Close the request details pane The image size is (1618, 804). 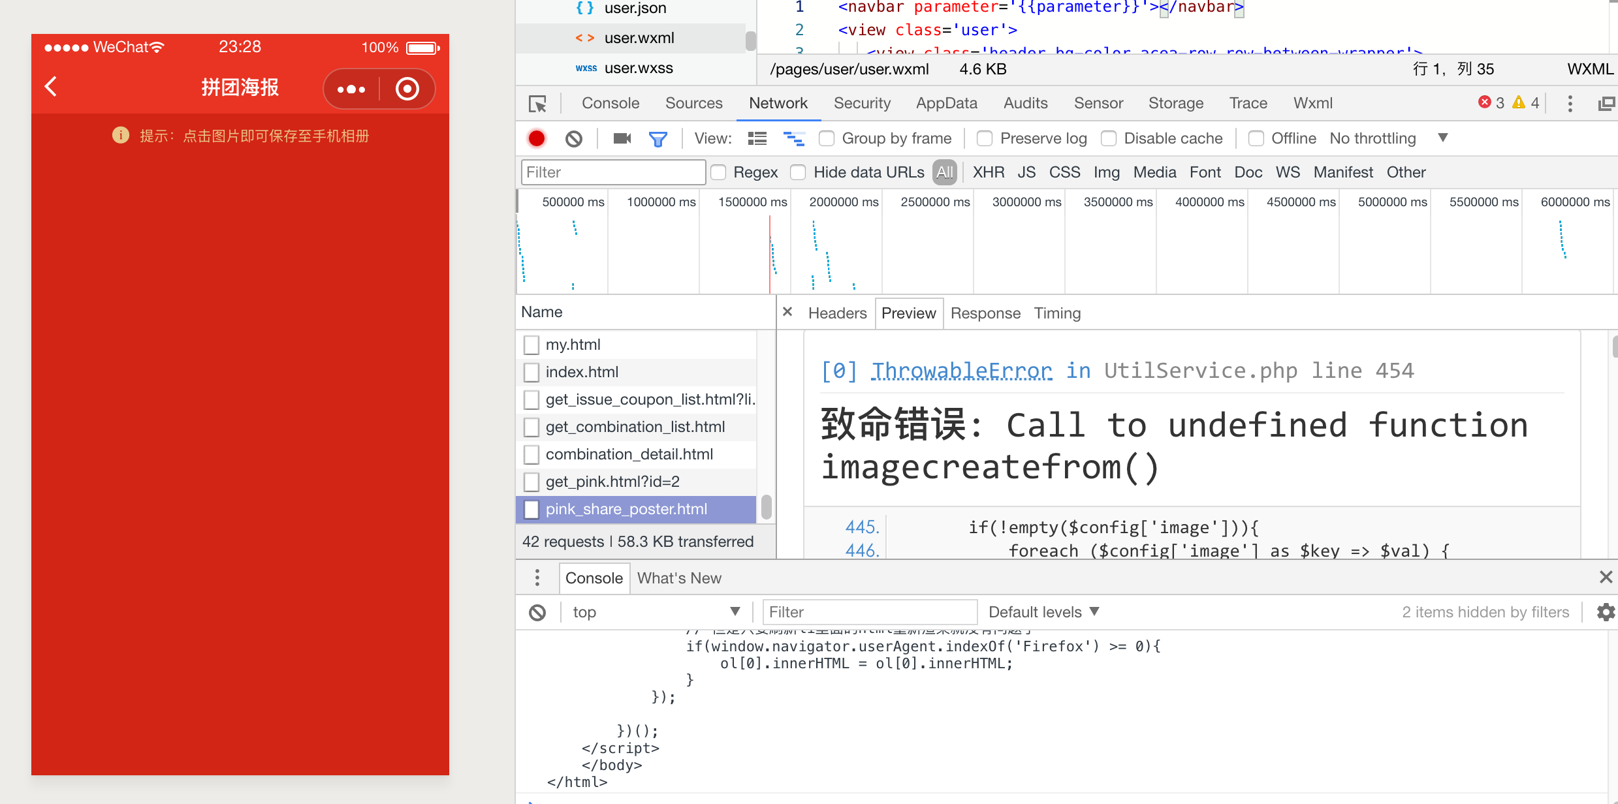tap(787, 312)
